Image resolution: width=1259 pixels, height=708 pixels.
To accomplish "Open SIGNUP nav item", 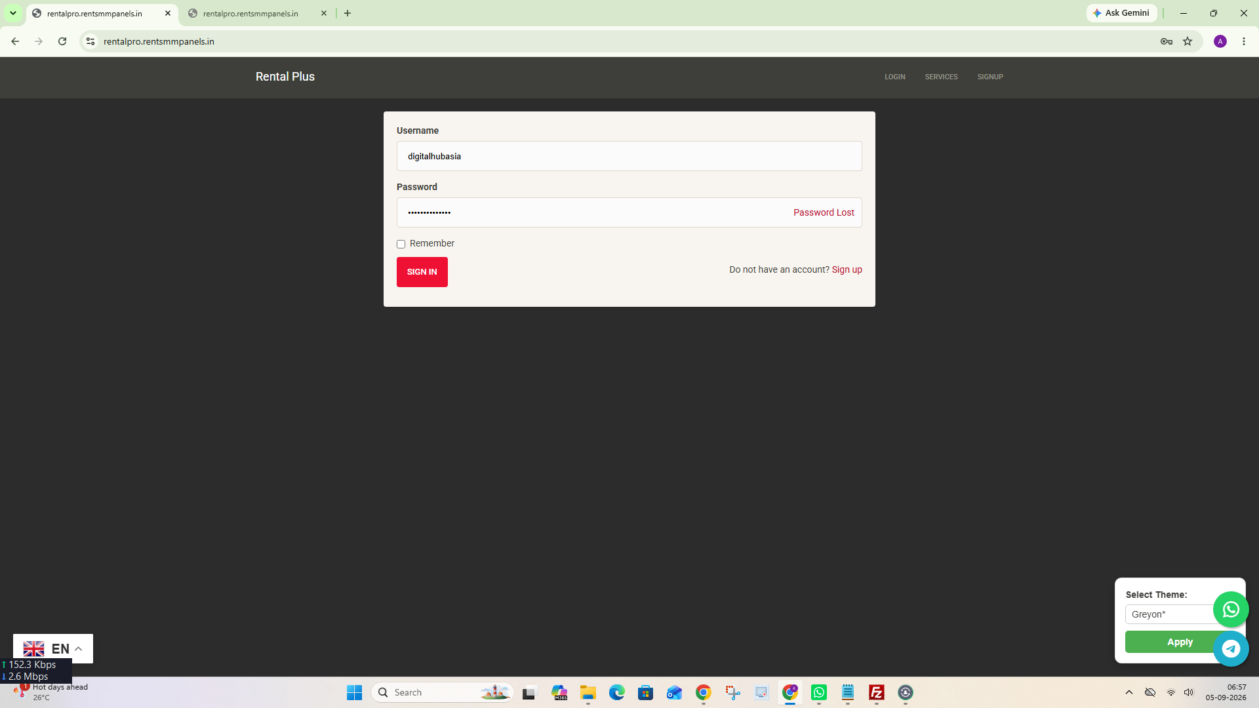I will tap(990, 77).
